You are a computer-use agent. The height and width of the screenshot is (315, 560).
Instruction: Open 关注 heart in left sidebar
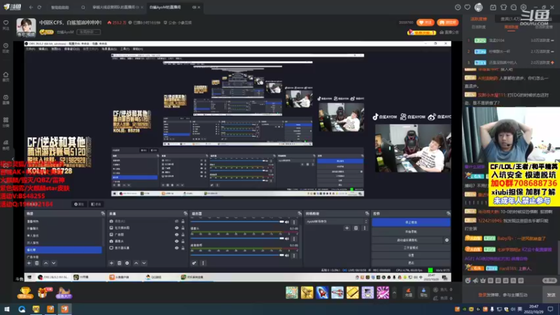(6, 24)
